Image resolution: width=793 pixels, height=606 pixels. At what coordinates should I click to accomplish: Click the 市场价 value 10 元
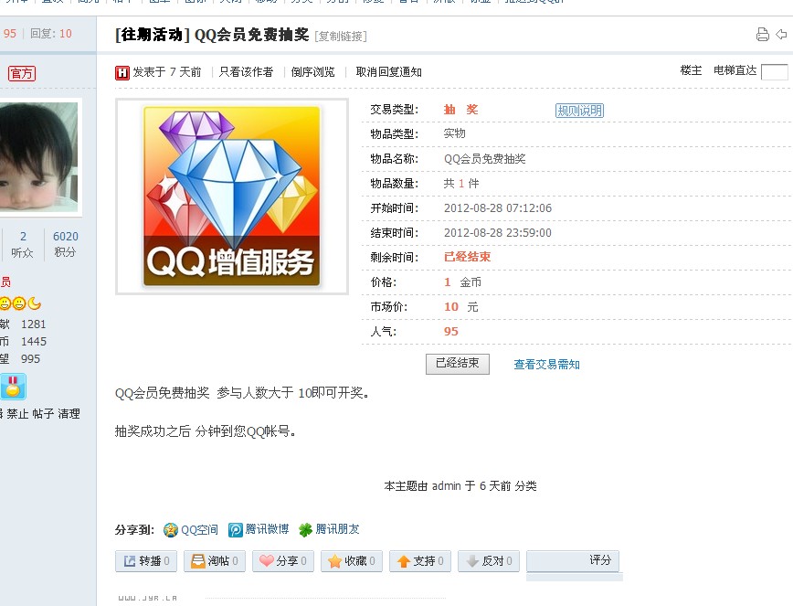click(x=460, y=307)
